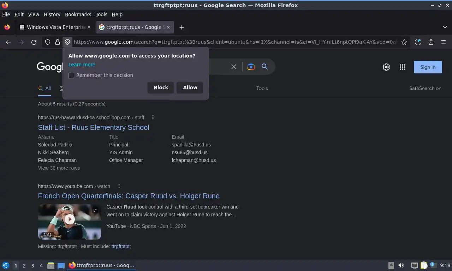Switch to workspace 3
Image resolution: width=452 pixels, height=271 pixels.
(32, 265)
